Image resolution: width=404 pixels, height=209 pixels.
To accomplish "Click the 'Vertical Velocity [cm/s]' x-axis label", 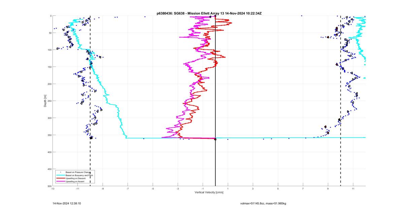I will pyautogui.click(x=209, y=193).
